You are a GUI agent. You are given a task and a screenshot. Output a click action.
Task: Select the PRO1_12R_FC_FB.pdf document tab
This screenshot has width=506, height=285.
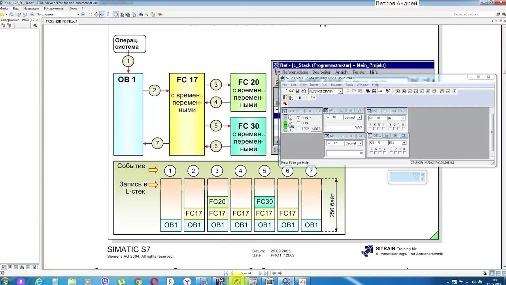pos(61,21)
